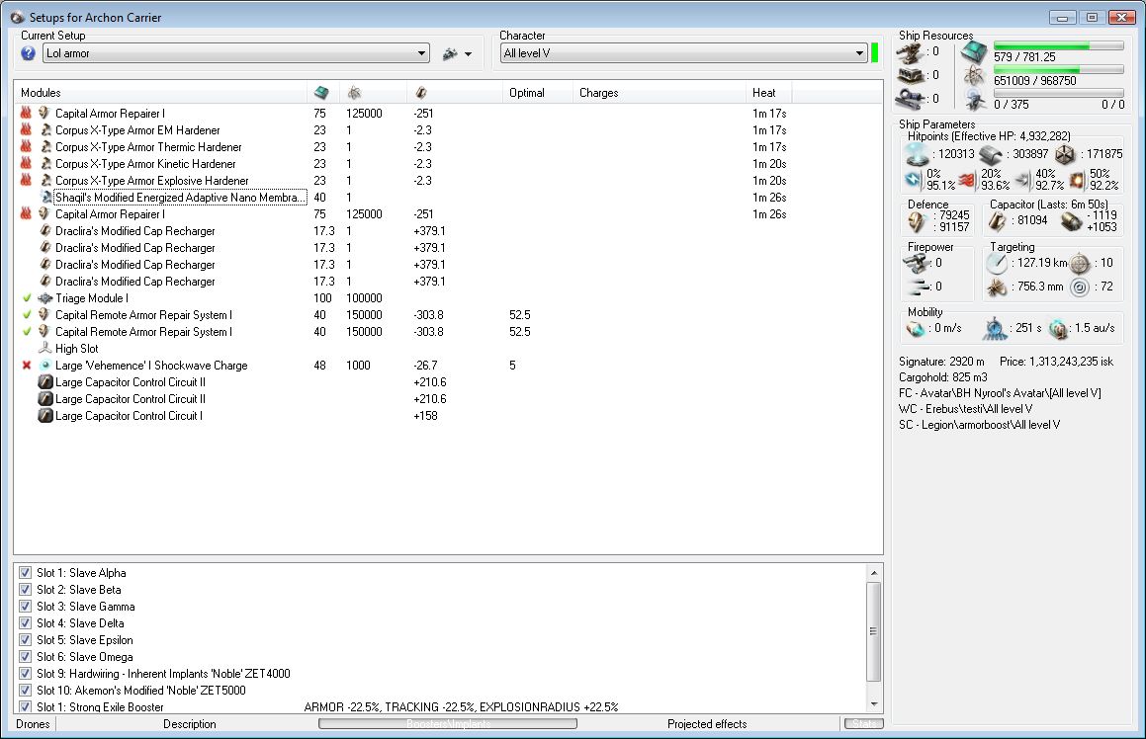Screen dimensions: 1146x739
Task: Toggle overheat on Corpus X-Type Armor EM Hardener
Action: click(x=27, y=130)
